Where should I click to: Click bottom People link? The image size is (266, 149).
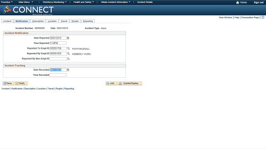click(x=59, y=89)
